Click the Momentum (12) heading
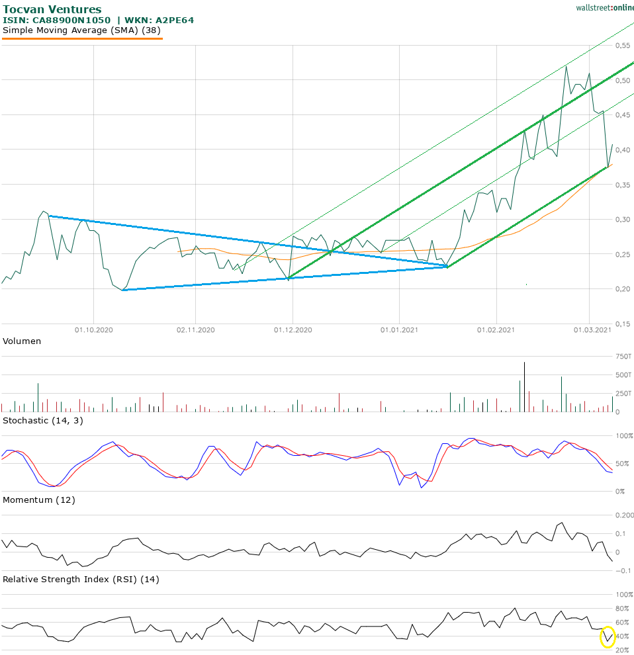Viewport: 634px width, 655px height. 39,500
